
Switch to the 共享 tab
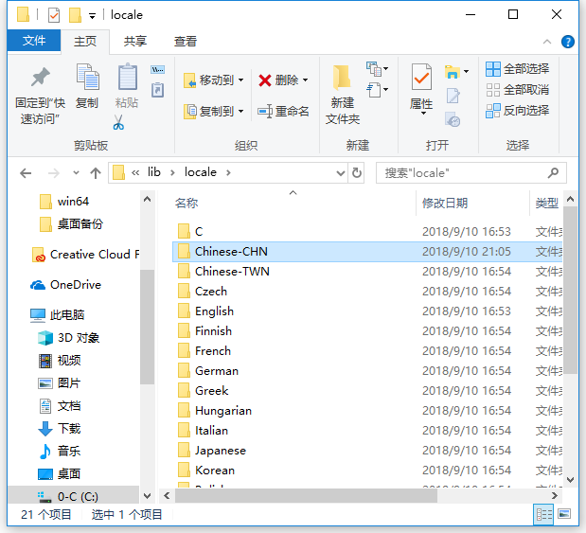[x=135, y=41]
